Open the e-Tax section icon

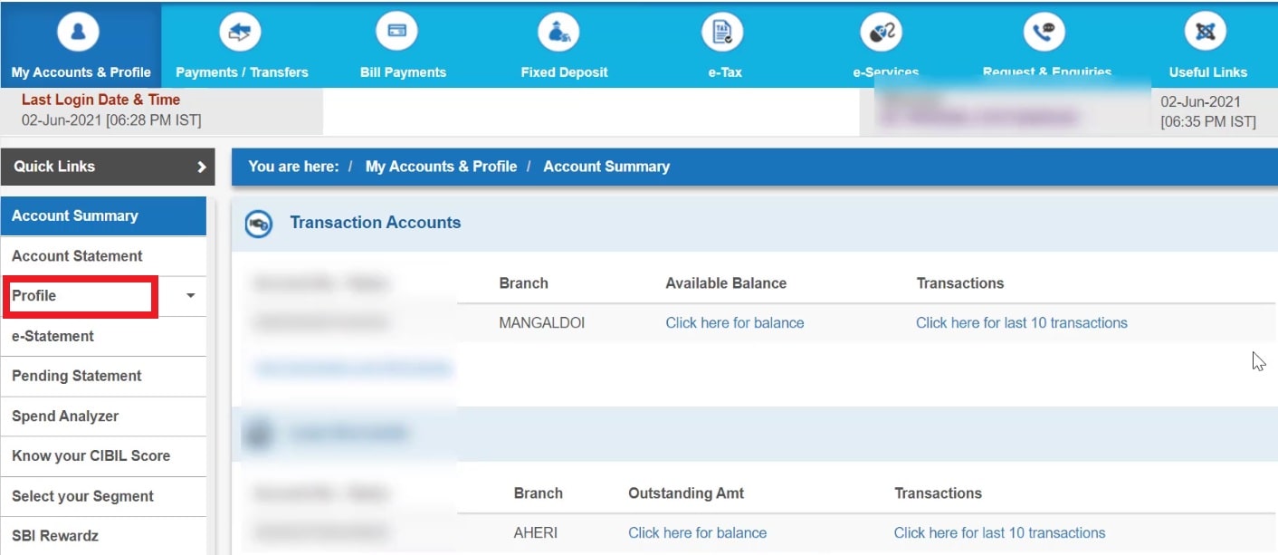[722, 30]
